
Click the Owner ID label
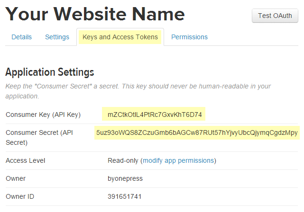point(20,196)
